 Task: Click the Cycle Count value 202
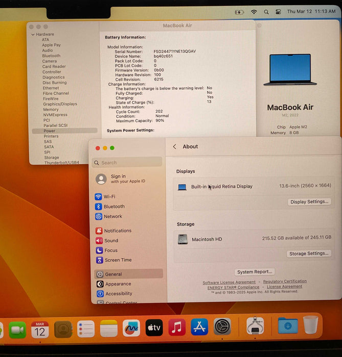click(x=159, y=111)
